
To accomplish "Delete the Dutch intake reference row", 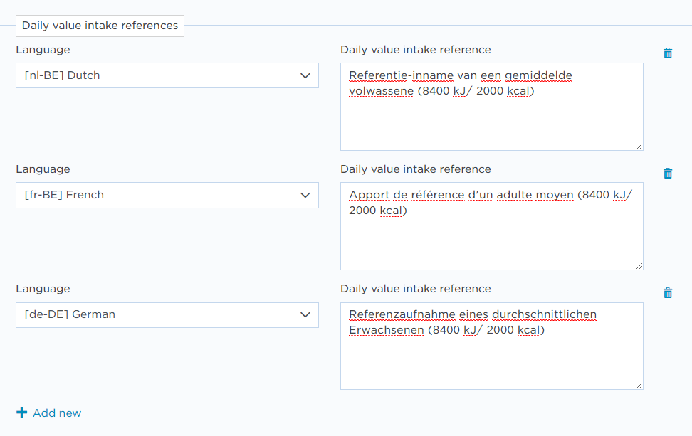I will tap(668, 53).
